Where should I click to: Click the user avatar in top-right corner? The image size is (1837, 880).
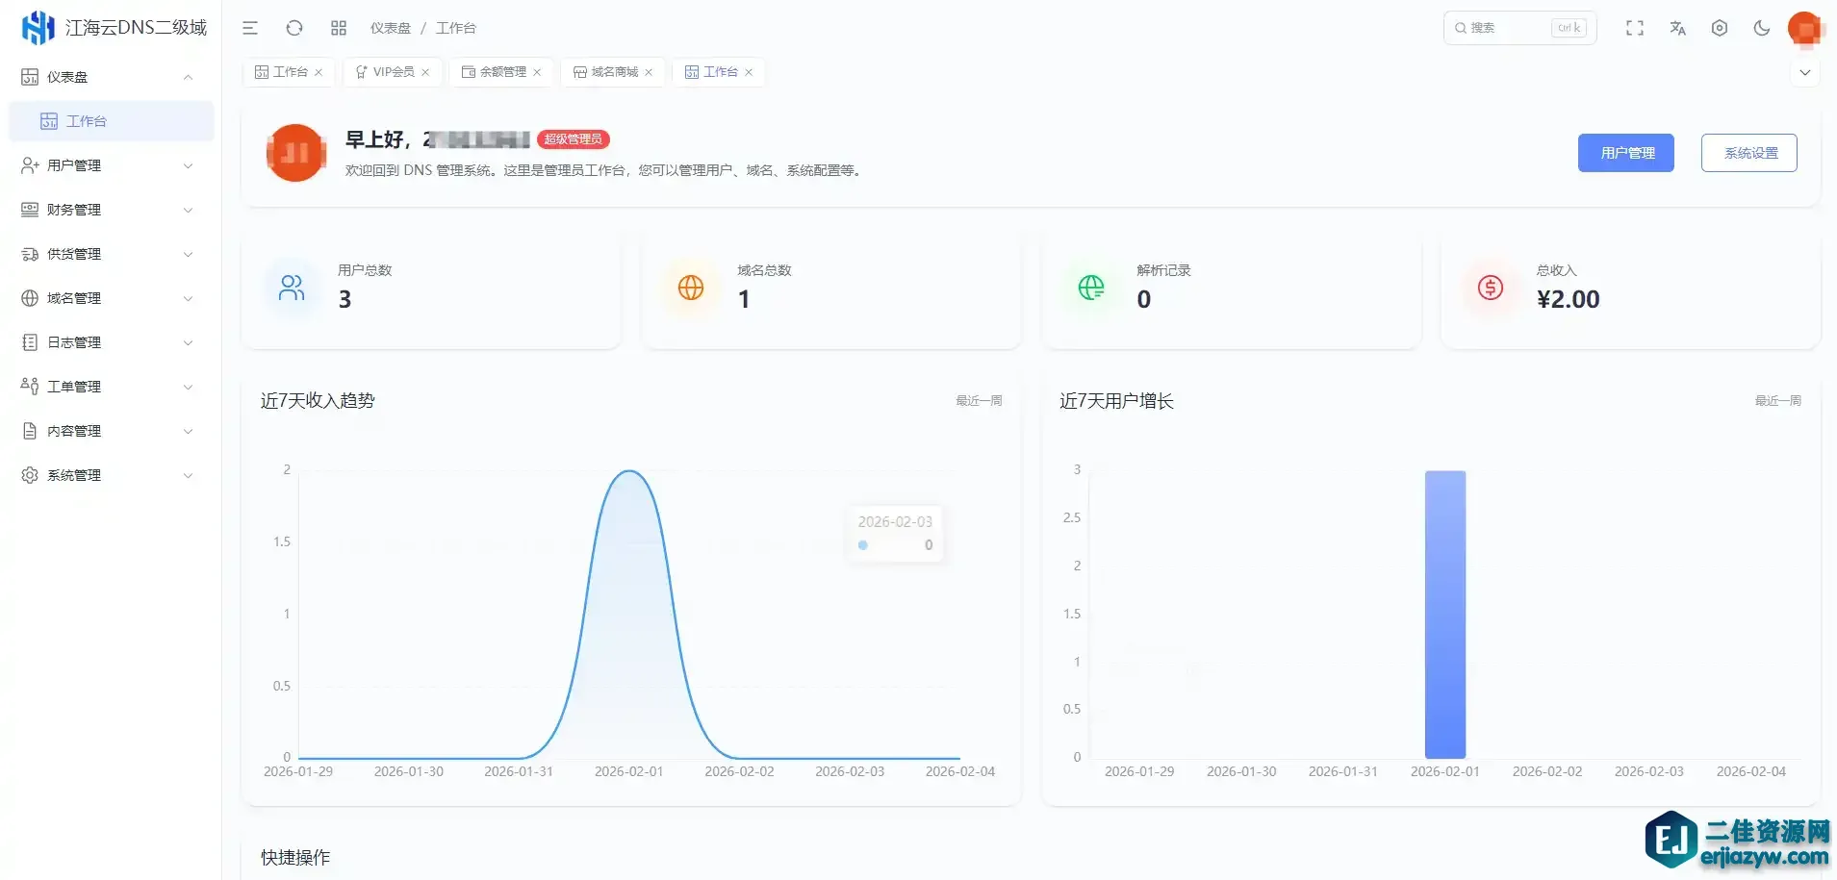[1804, 28]
